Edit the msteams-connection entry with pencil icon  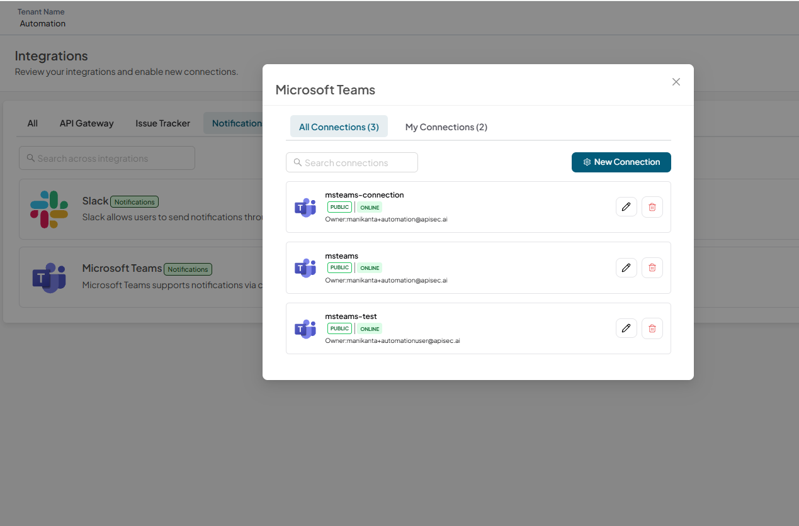pos(626,207)
